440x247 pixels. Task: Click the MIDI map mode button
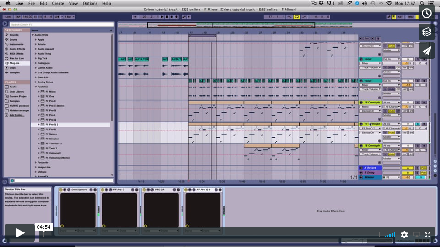[411, 17]
